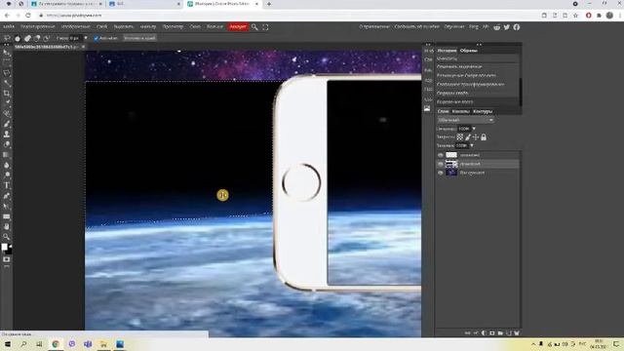Open the Twitter icon link
624x351 pixels.
[x=507, y=27]
